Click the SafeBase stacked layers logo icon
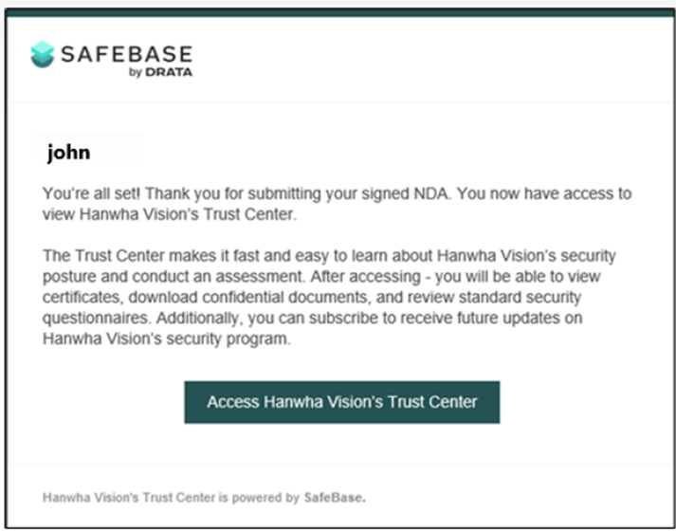The width and height of the screenshot is (676, 531). [x=43, y=54]
